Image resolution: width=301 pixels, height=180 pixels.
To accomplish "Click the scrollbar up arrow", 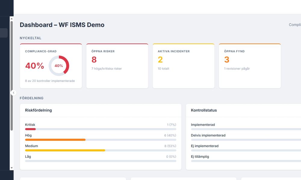I will point(11,19).
